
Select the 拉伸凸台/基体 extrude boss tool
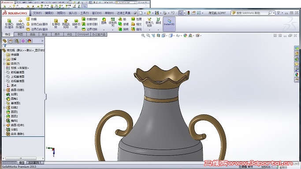9,24
